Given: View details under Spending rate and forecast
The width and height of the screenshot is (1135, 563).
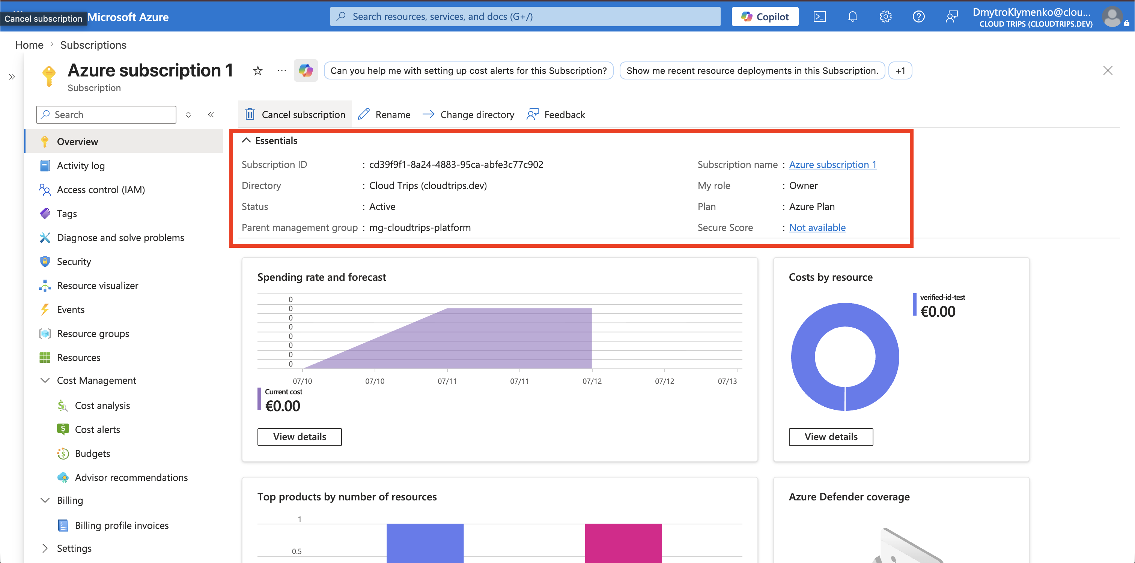Looking at the screenshot, I should coord(300,437).
